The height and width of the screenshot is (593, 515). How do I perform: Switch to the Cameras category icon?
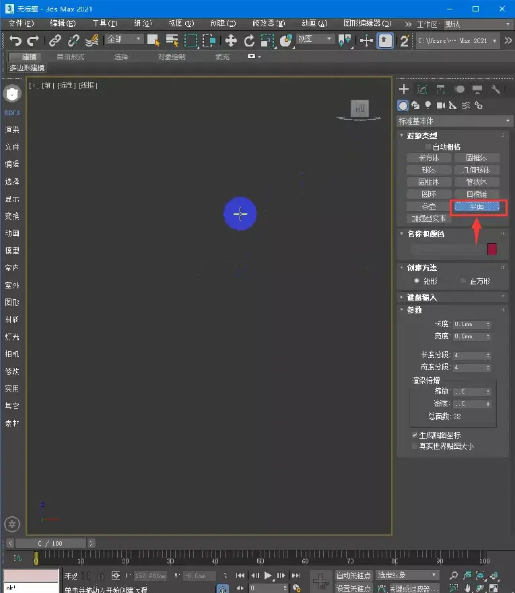pyautogui.click(x=440, y=105)
